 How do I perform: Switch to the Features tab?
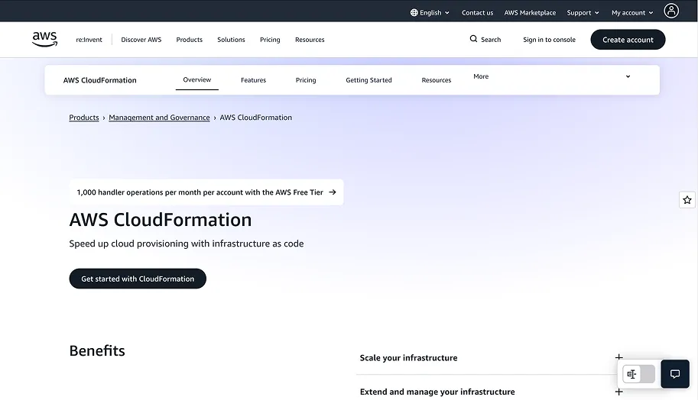point(253,80)
